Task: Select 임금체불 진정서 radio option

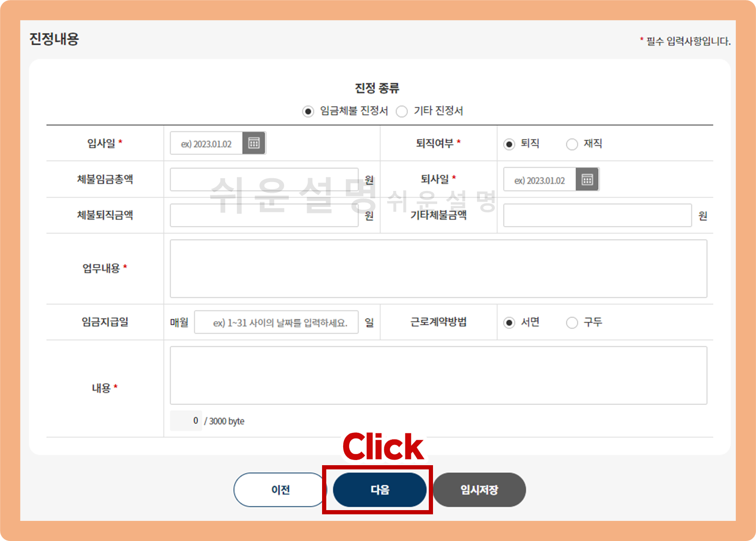Action: 308,111
